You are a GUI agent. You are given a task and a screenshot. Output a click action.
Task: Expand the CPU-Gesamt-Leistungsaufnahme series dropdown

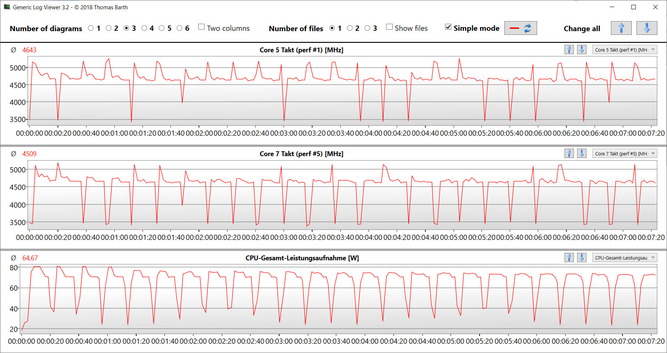pyautogui.click(x=624, y=258)
